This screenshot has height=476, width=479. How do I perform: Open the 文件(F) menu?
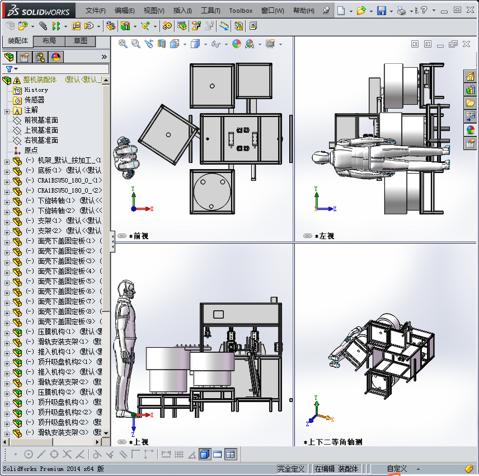coord(95,11)
